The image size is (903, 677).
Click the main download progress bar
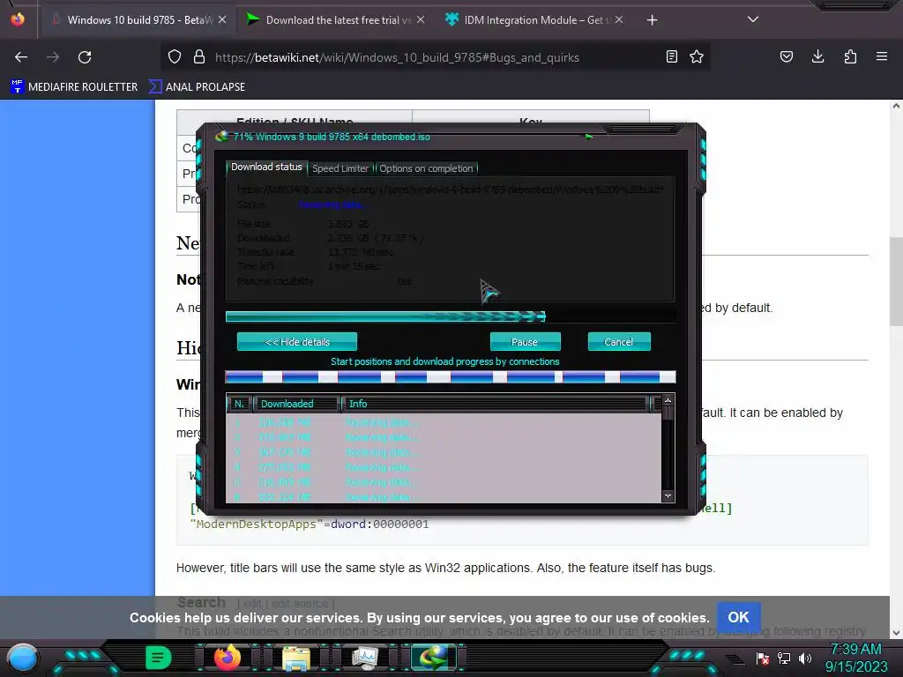click(451, 316)
